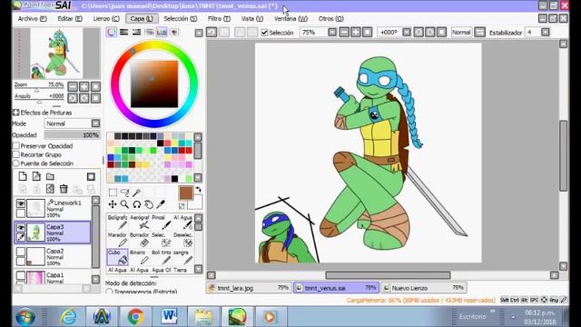Hide the Capa3 layer
The height and width of the screenshot is (327, 581).
(x=21, y=228)
